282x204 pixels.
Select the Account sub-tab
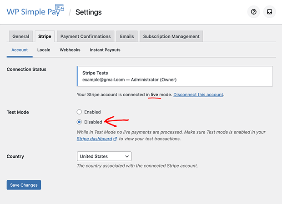pos(20,50)
